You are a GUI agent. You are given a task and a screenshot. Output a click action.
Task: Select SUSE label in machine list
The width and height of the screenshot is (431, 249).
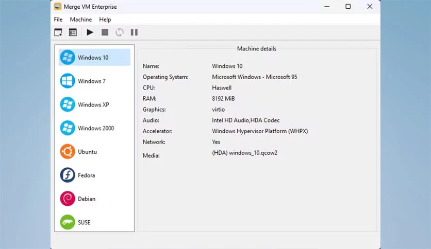(84, 223)
